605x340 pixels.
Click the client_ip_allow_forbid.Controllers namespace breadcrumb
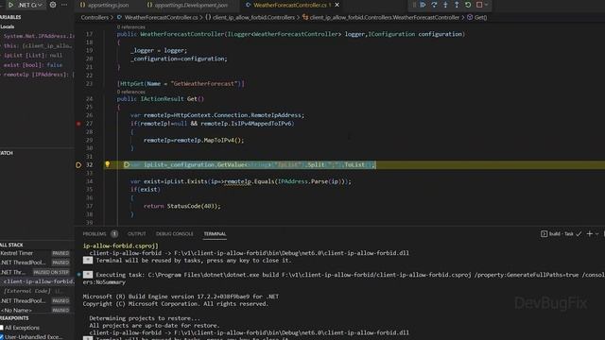tap(250, 17)
